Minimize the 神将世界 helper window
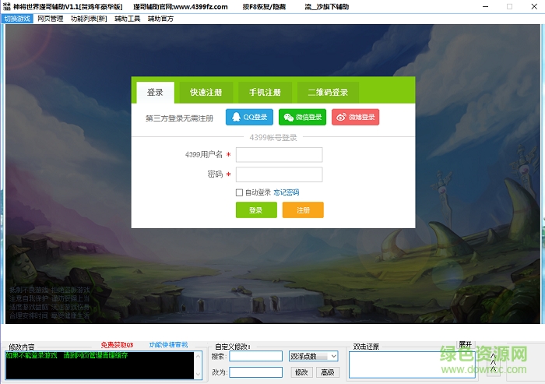 486,6
